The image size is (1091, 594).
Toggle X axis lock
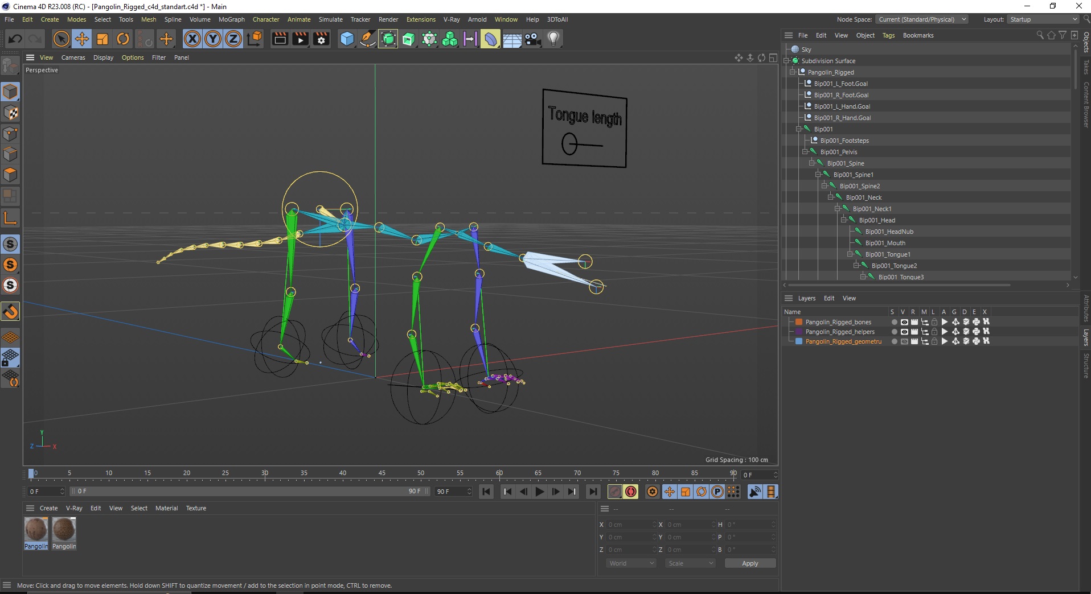click(192, 39)
